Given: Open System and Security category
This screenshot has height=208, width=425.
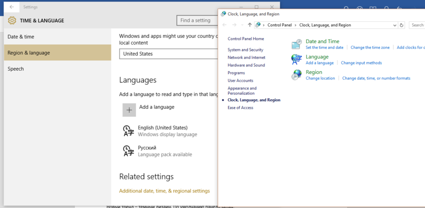Looking at the screenshot, I should (x=245, y=50).
